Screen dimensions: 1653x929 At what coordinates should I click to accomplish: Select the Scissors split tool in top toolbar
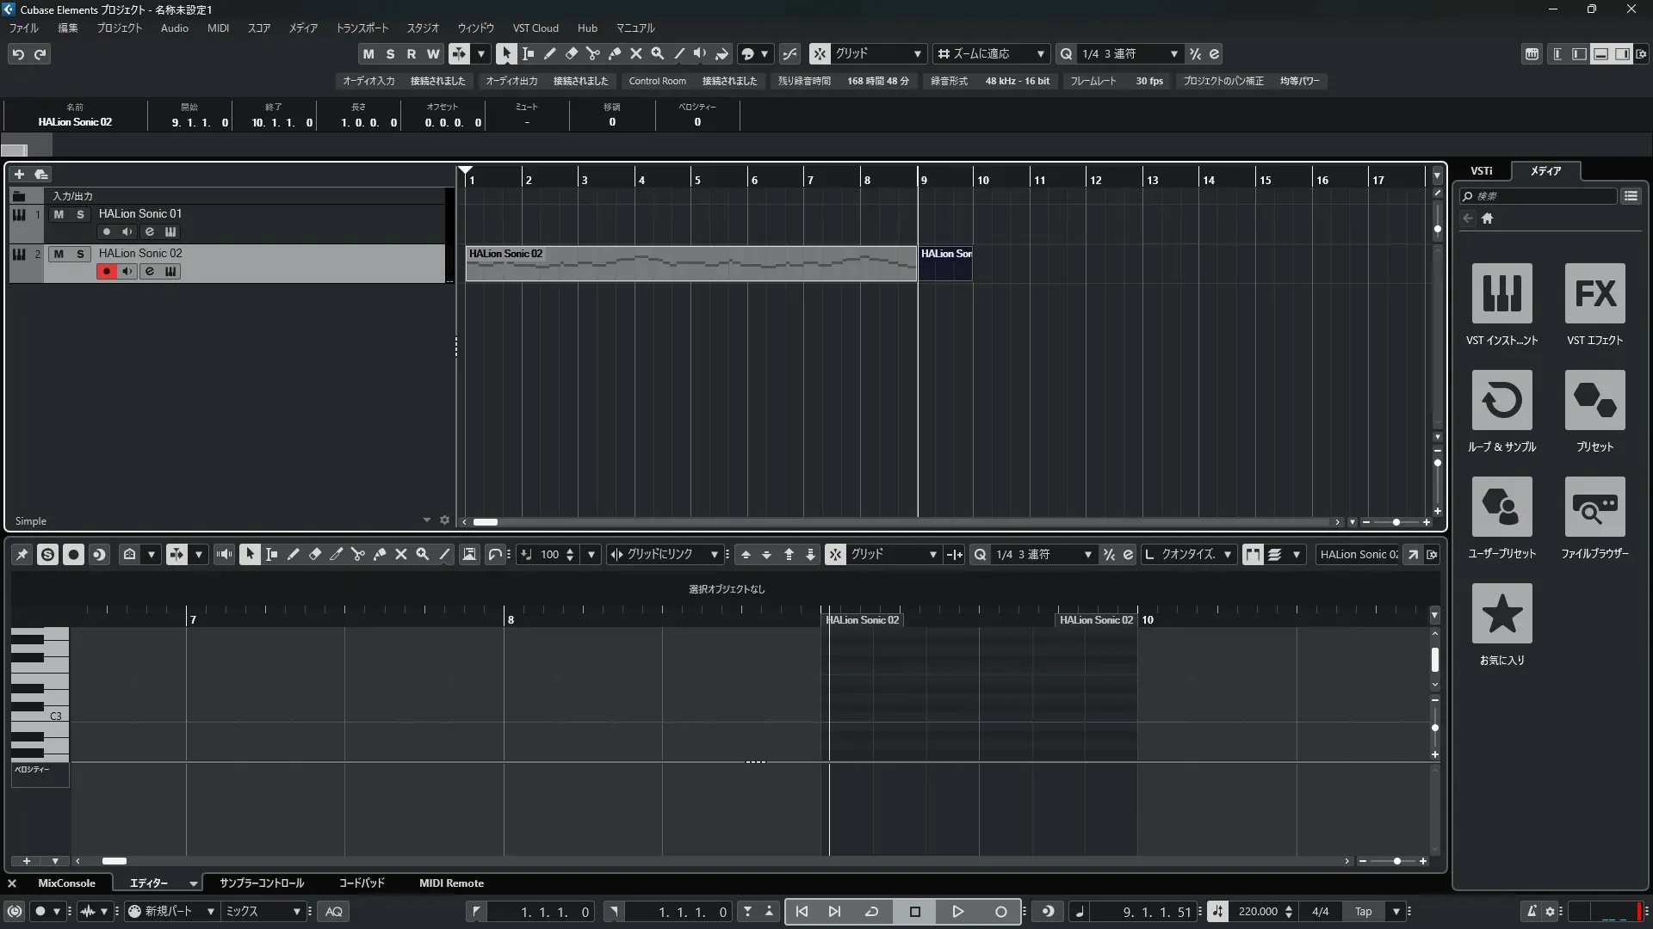click(x=592, y=53)
